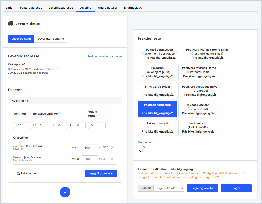Image resolution: width=262 pixels, height=204 pixels.
Task: Select Pakke til hentested freight option
Action: [157, 109]
